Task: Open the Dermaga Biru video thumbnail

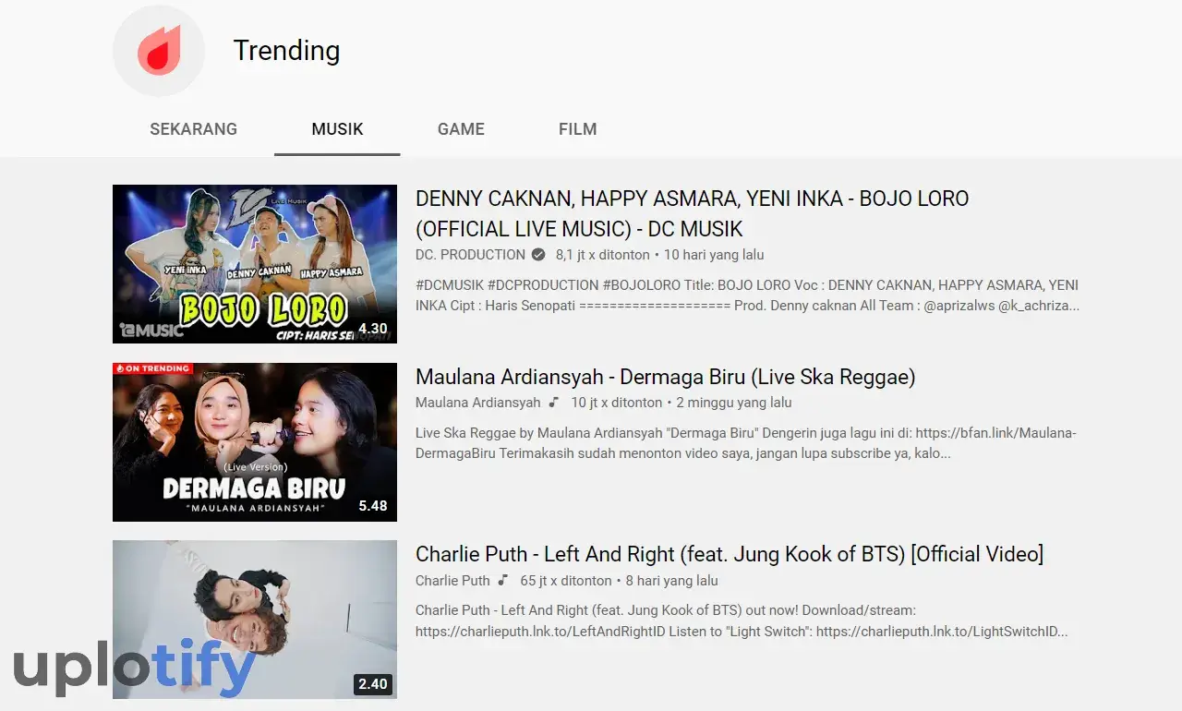Action: [x=255, y=442]
